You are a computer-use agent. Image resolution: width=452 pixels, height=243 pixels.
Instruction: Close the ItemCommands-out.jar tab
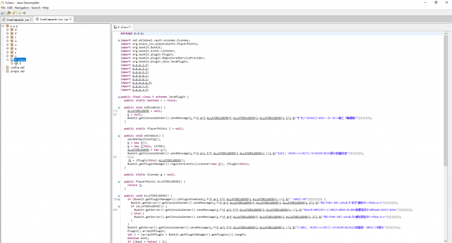pyautogui.click(x=70, y=19)
